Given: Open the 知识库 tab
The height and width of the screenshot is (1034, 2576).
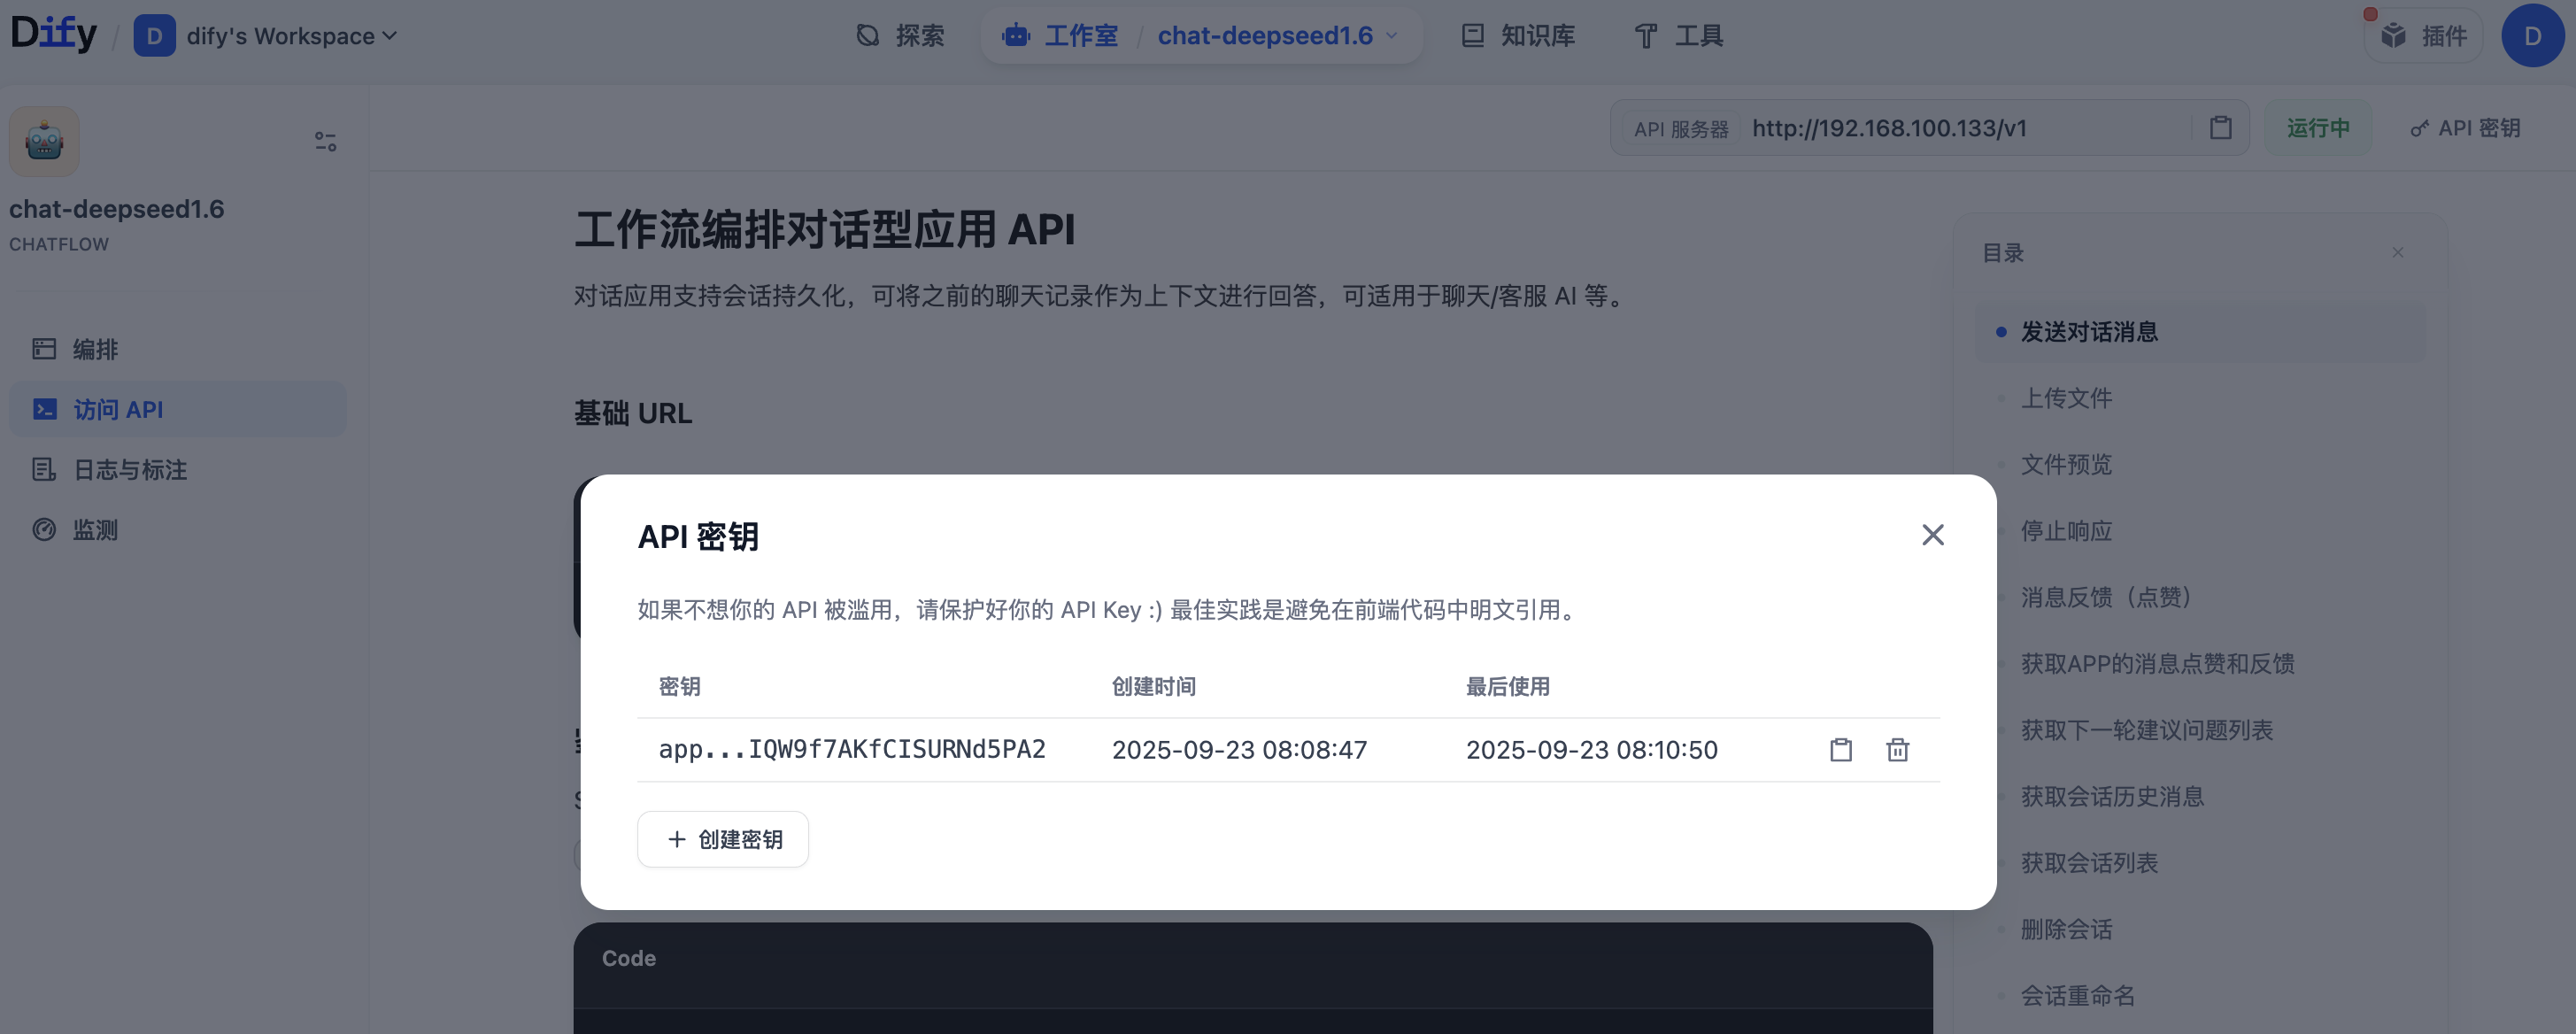Looking at the screenshot, I should 1517,36.
